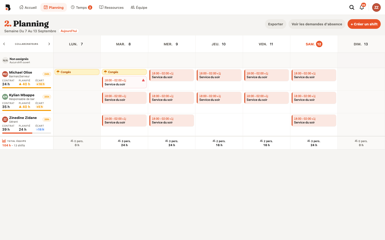Click warning icon beside Kylian's planned 40 h

click(20, 107)
